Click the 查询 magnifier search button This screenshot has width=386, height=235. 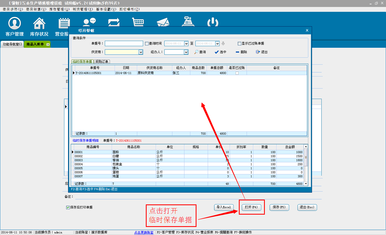pyautogui.click(x=200, y=52)
